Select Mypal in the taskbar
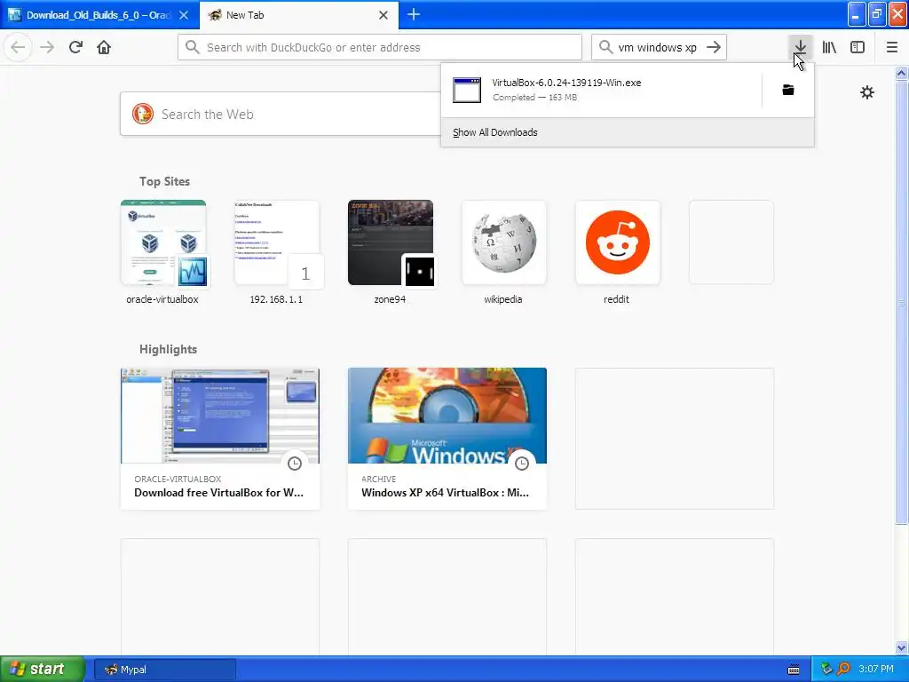 pos(164,670)
